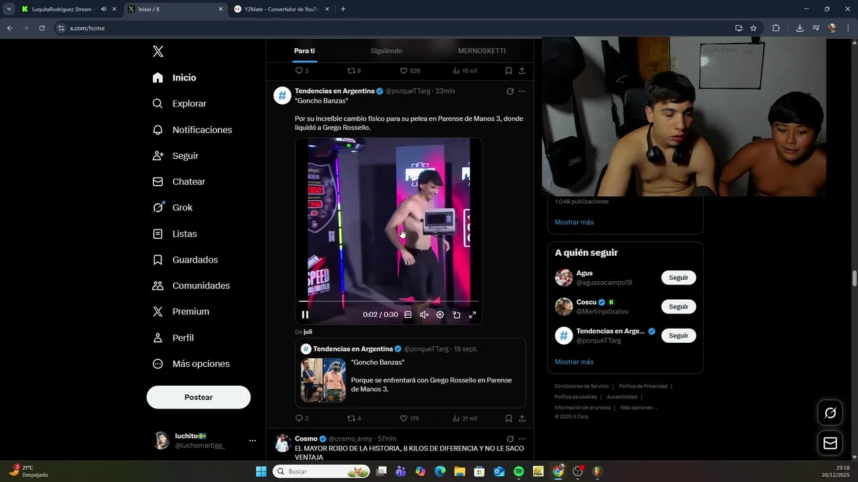The image size is (858, 482).
Task: Enter video fullscreen mode
Action: pos(473,315)
